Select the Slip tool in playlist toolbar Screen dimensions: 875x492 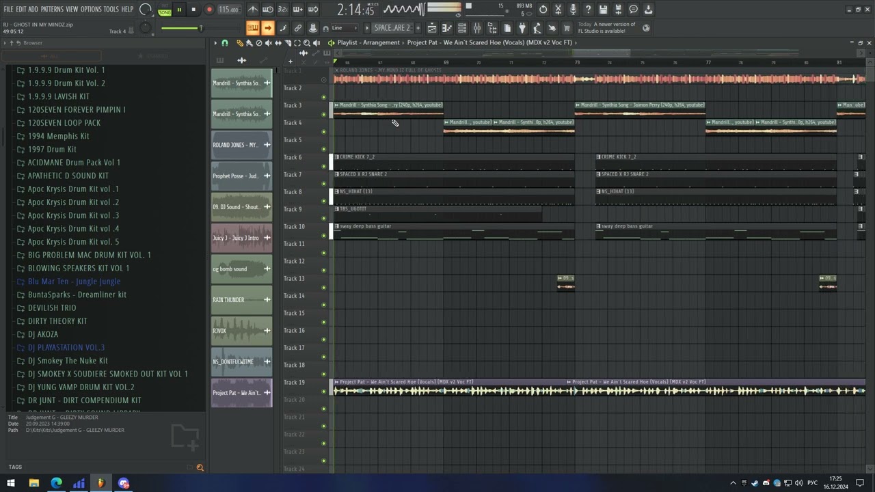point(278,43)
